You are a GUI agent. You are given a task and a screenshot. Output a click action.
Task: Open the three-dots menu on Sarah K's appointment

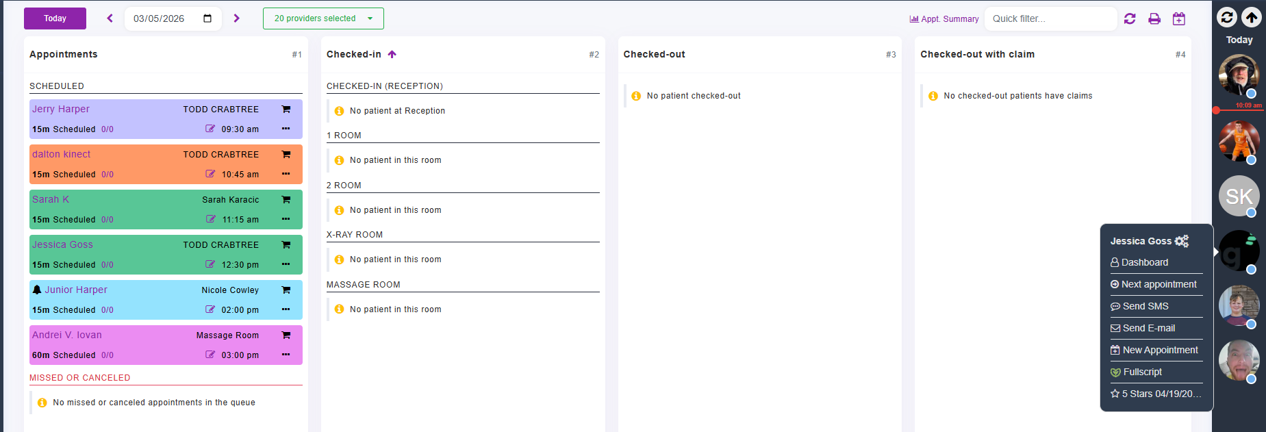tap(286, 219)
